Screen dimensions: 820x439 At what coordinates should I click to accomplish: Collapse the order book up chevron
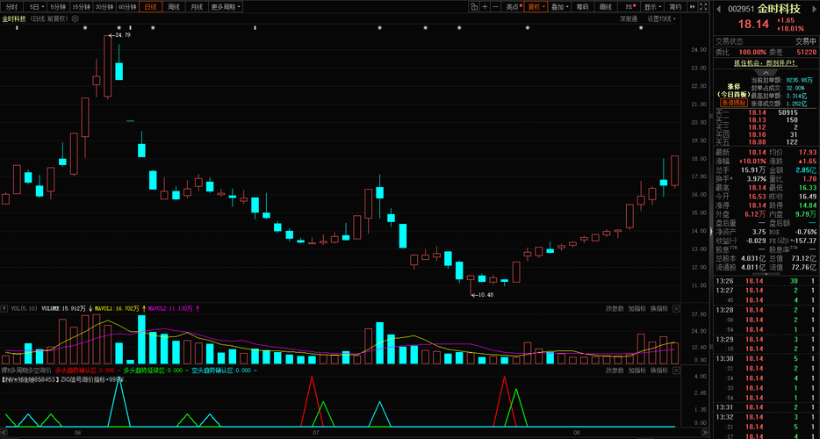[x=766, y=71]
